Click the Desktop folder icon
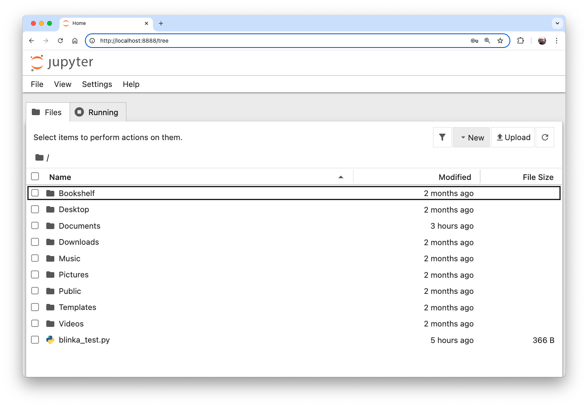This screenshot has height=407, width=588. tap(50, 209)
